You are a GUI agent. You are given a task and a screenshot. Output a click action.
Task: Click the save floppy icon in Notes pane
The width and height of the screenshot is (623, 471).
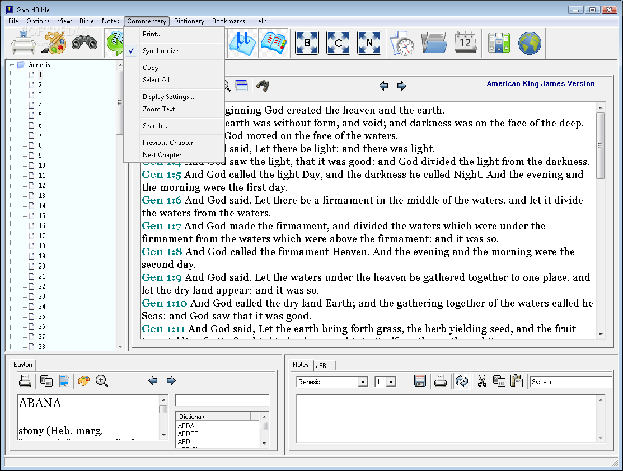click(420, 381)
